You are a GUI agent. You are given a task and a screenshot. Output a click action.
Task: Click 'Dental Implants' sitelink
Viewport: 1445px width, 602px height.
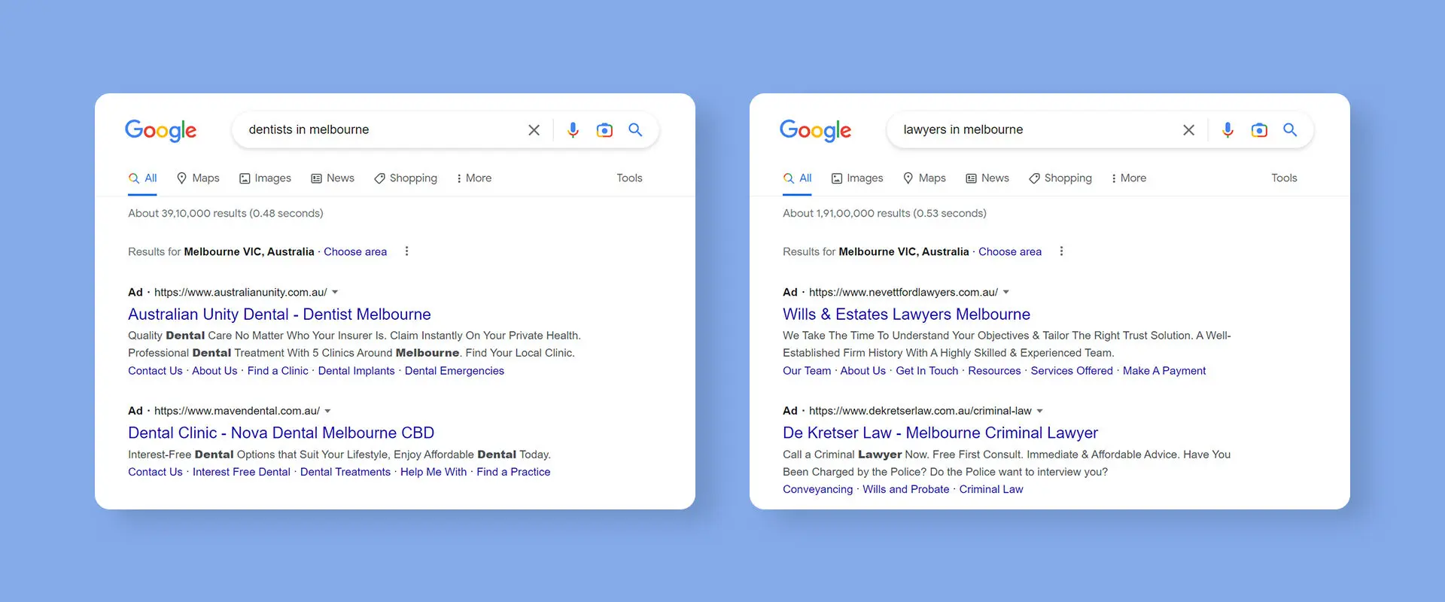356,371
